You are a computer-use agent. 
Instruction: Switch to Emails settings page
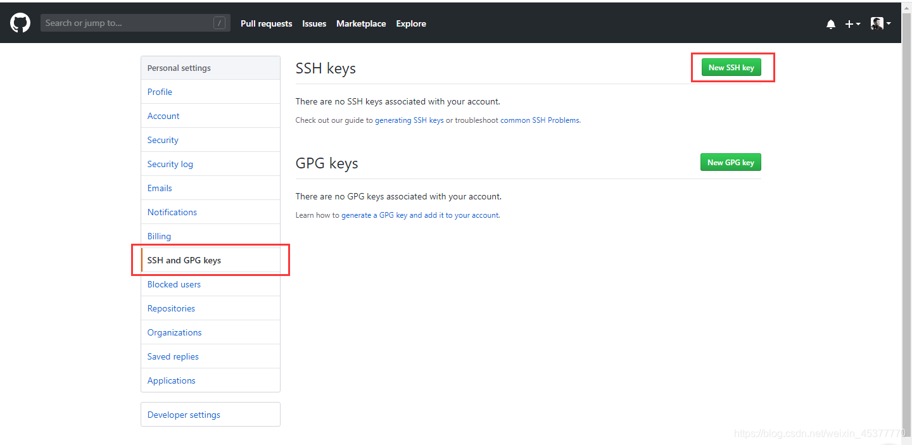tap(160, 188)
